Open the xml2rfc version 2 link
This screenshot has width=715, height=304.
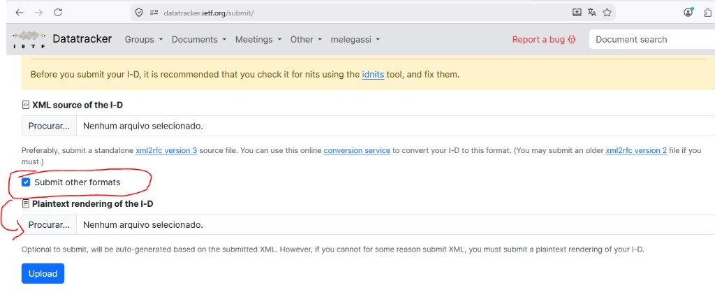pos(636,150)
